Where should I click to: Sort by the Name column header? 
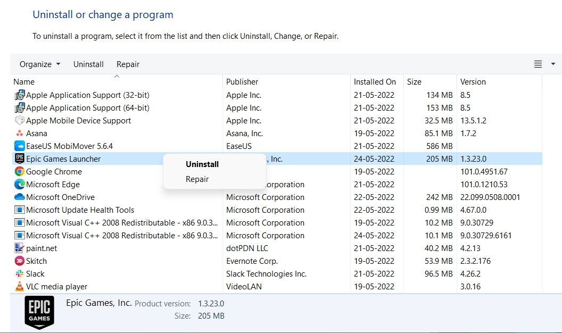[x=24, y=82]
